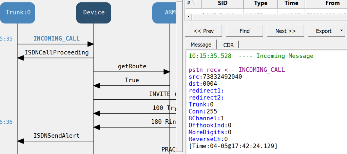Click the horizontal scrollbar left arrow

point(188,16)
